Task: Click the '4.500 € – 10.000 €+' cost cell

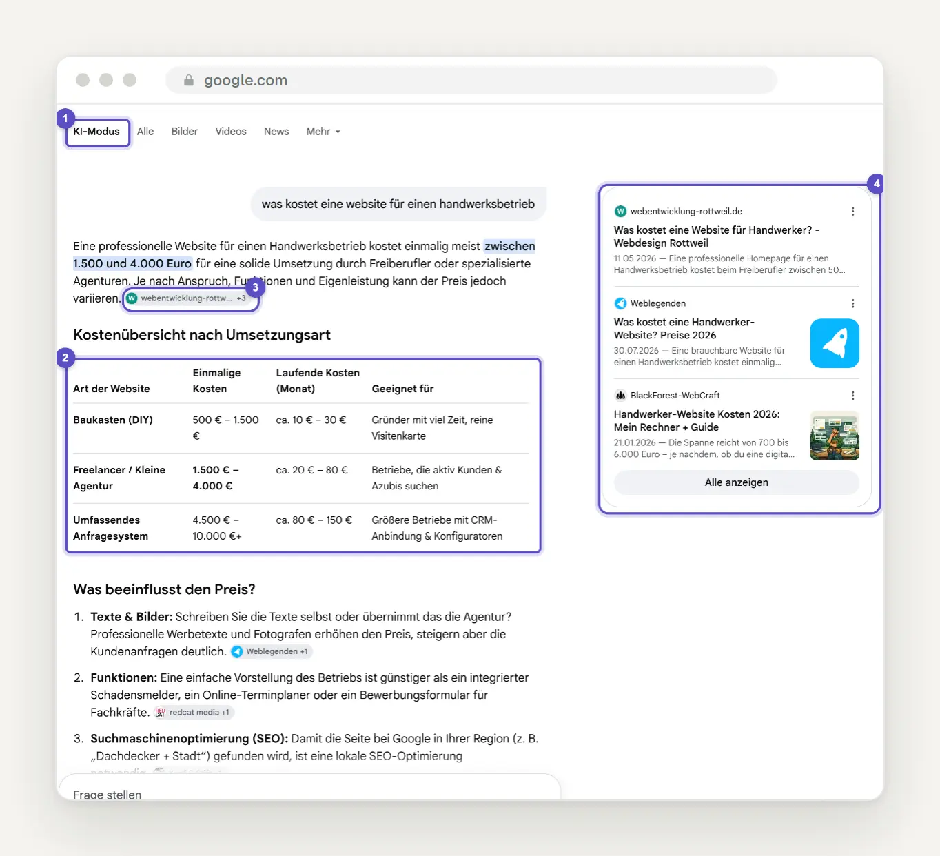Action: coord(217,528)
